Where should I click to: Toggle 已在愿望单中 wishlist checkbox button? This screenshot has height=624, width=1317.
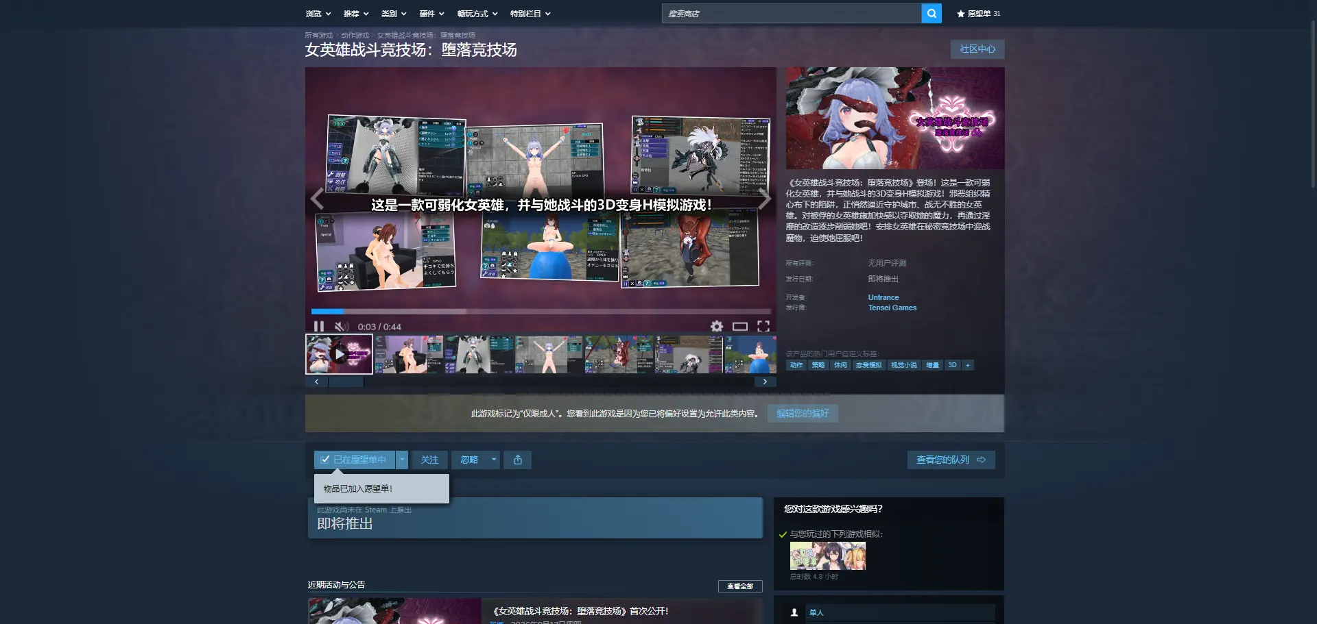point(355,460)
